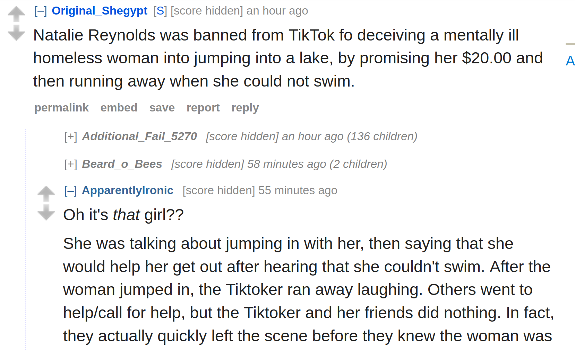The image size is (575, 351).
Task: Upvote ApparentlyIronic's reply
Action: (46, 194)
